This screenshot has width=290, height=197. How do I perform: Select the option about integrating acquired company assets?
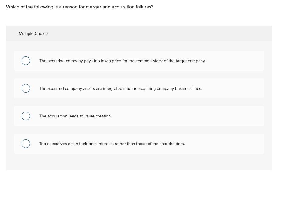point(120,88)
